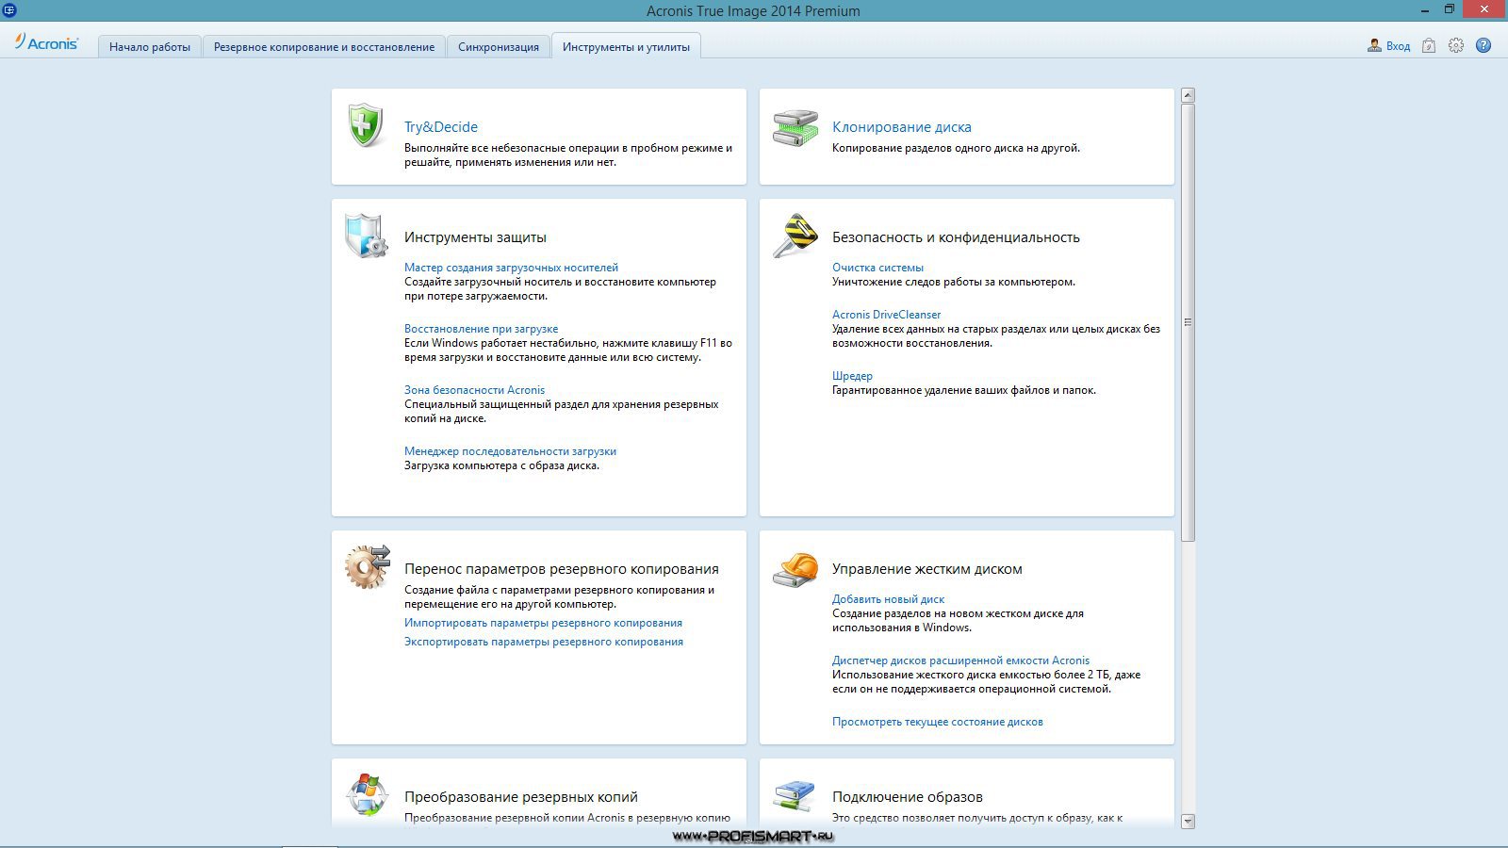Click the Подключение образов heading
The image size is (1508, 848).
(x=908, y=797)
